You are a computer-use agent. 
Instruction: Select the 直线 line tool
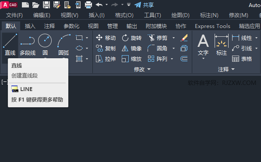(x=10, y=45)
